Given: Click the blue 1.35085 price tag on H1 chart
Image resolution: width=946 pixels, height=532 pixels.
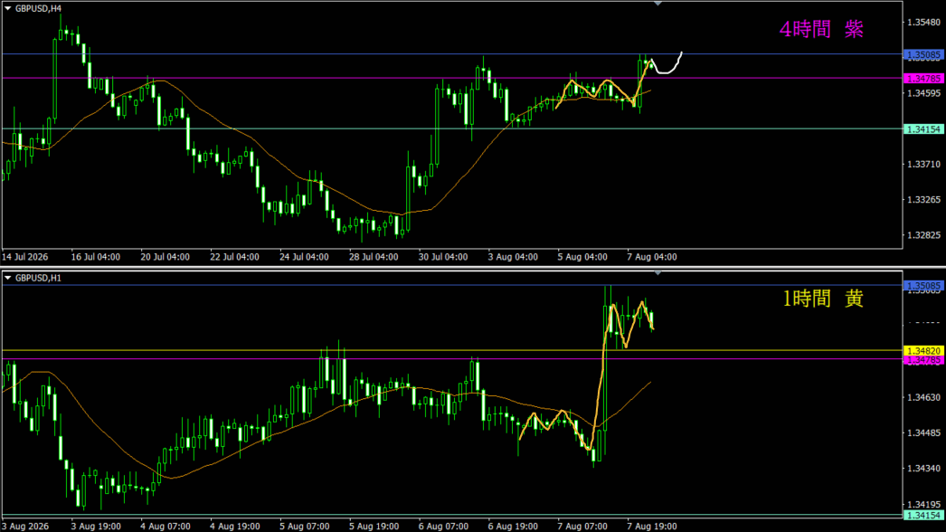Looking at the screenshot, I should (x=923, y=286).
